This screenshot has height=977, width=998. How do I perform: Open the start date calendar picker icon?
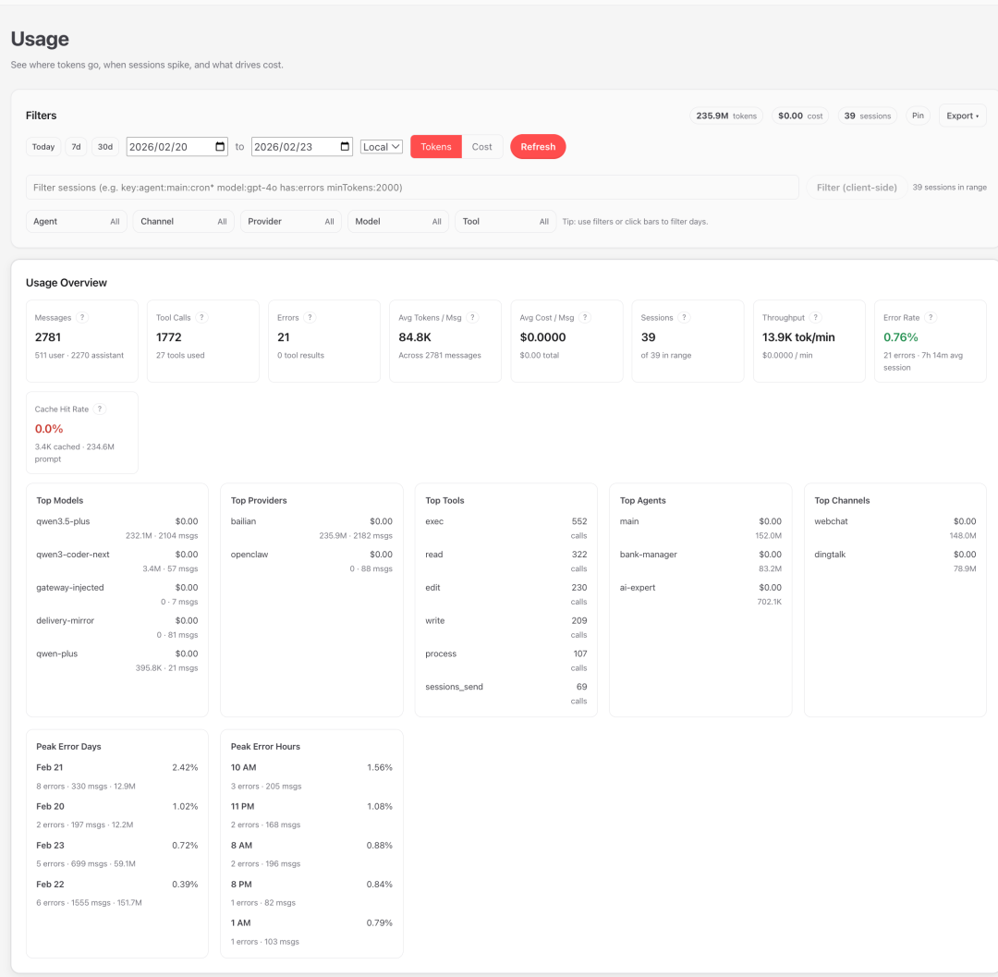[220, 147]
